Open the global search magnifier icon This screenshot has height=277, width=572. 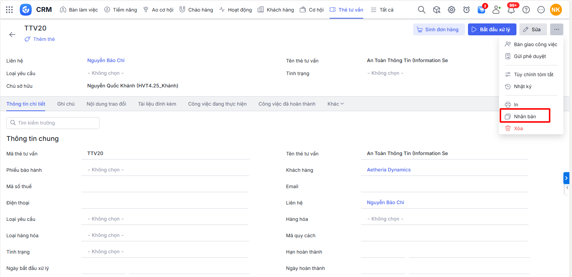point(421,10)
